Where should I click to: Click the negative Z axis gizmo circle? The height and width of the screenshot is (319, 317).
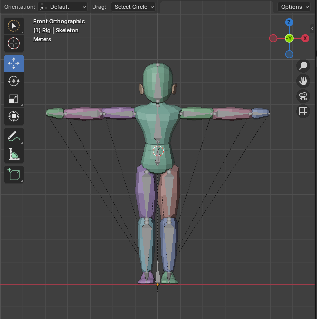(289, 54)
